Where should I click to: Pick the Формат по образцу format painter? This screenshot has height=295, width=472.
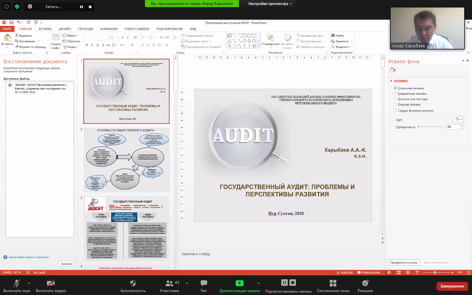tap(30, 47)
